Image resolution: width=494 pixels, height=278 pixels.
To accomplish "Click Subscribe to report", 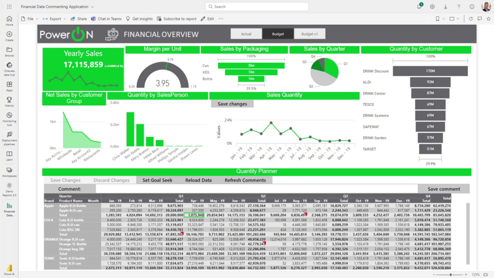I will pos(177,19).
